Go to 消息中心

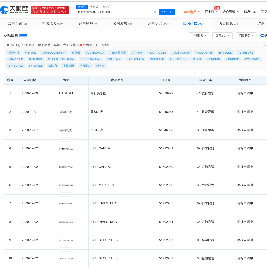click(x=250, y=12)
